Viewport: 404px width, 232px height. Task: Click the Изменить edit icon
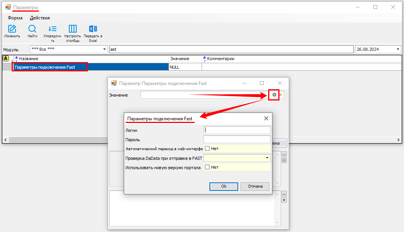12,29
